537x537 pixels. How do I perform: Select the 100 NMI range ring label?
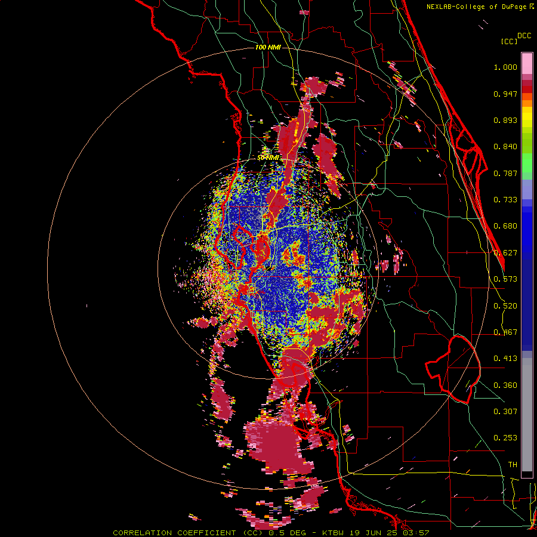point(268,47)
